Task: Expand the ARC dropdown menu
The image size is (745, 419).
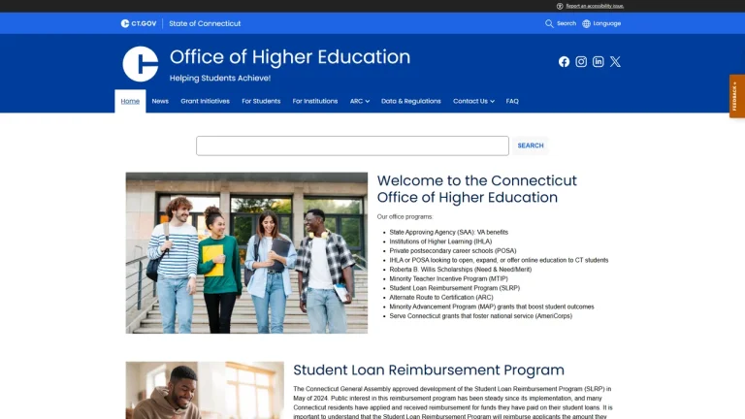Action: (x=360, y=101)
